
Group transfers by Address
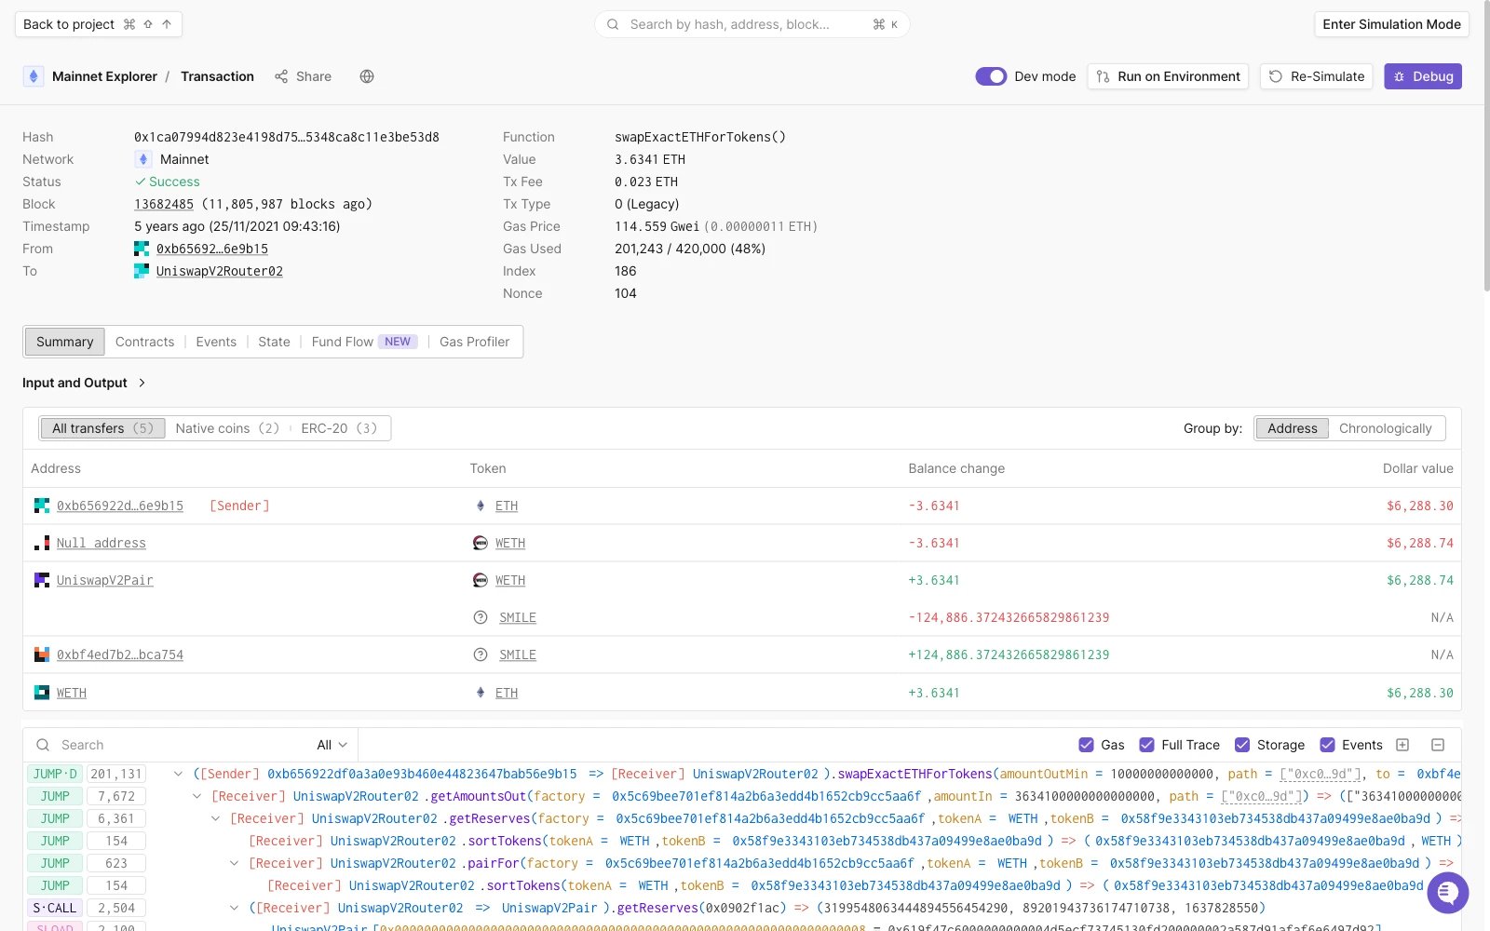(1292, 428)
